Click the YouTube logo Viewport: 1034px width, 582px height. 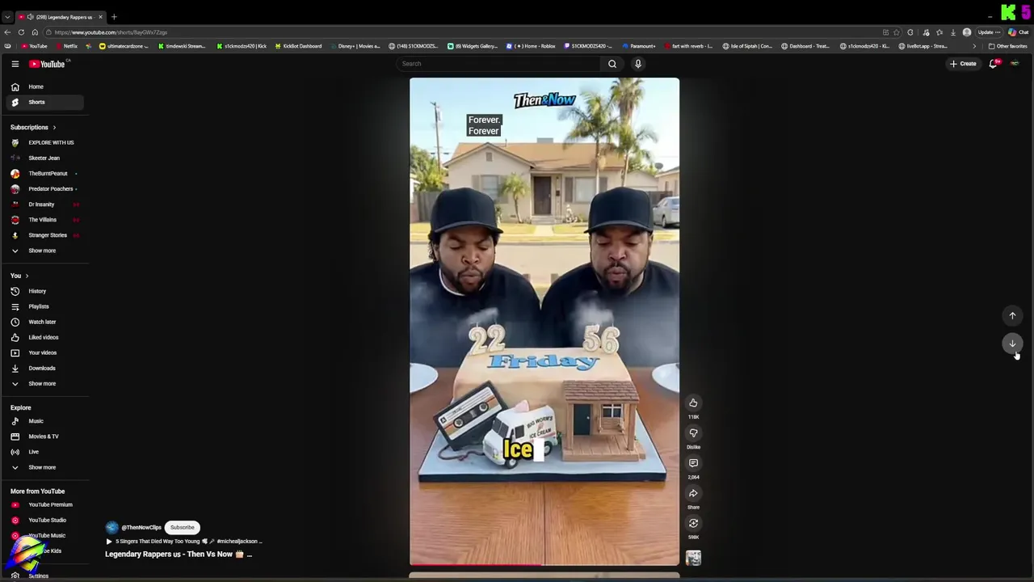tap(47, 64)
